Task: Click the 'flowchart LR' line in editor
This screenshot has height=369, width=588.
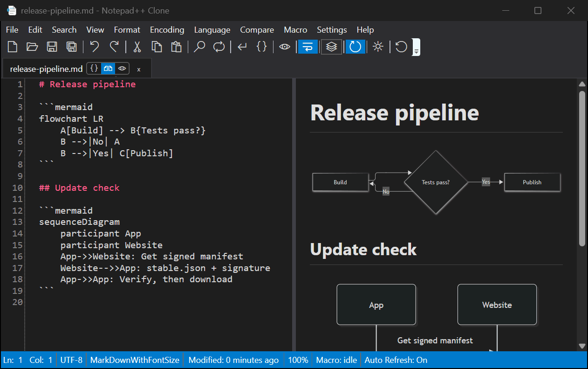Action: pos(71,118)
